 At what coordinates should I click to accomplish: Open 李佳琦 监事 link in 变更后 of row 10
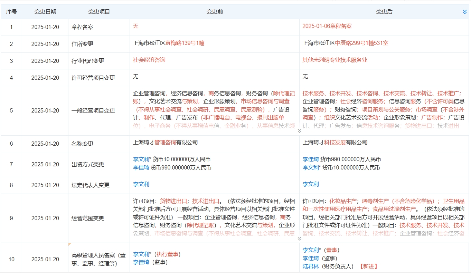311,258
